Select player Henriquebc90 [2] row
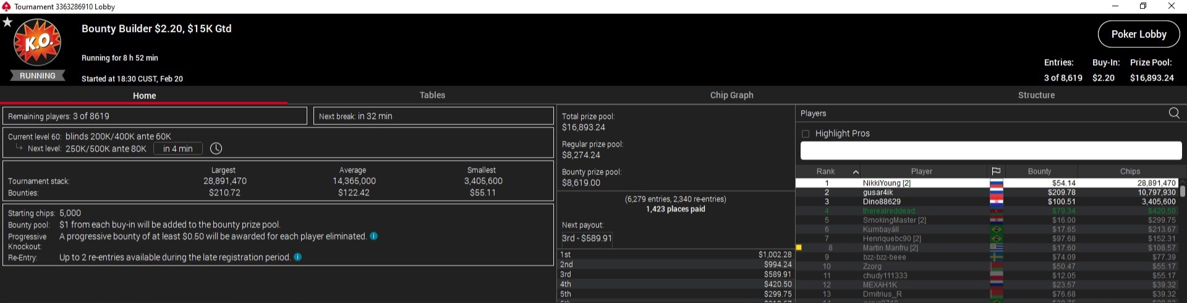 (x=987, y=239)
